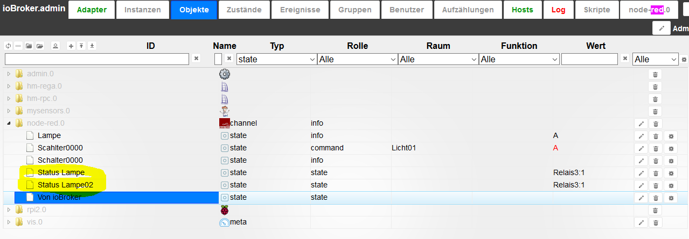Delete the hm-rega.0 folder
The image size is (689, 239).
coord(655,86)
